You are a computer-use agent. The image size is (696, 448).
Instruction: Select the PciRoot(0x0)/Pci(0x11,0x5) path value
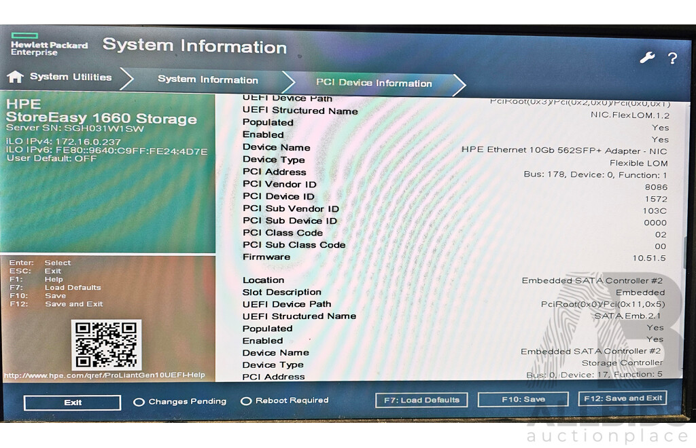coord(603,304)
